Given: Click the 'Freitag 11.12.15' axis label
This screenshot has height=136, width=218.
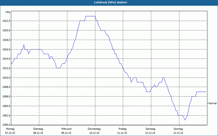Looking at the screenshot, I should tap(122, 131).
